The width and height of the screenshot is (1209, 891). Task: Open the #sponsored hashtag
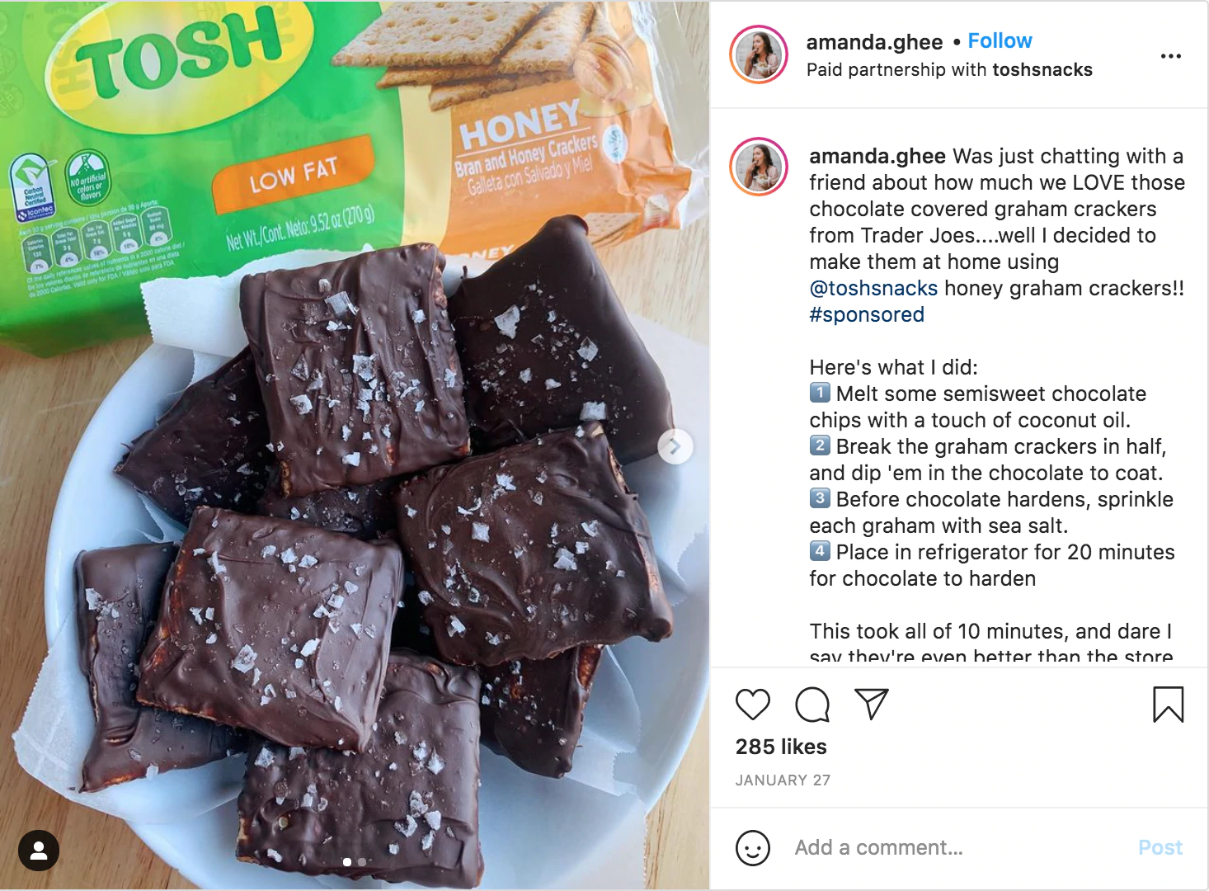pyautogui.click(x=867, y=314)
